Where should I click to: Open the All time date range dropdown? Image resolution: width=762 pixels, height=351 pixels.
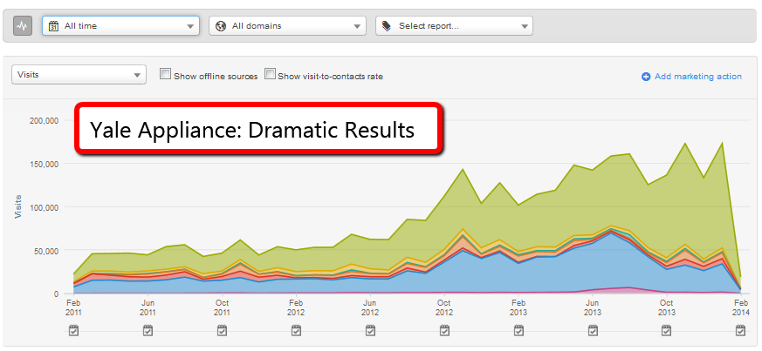pos(120,26)
